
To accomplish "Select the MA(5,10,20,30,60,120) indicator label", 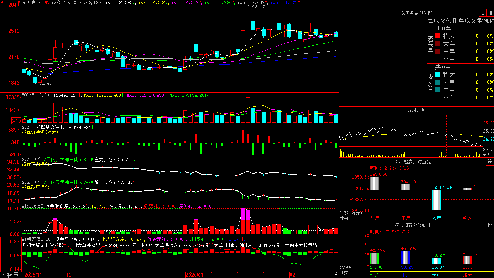I will point(77,2).
